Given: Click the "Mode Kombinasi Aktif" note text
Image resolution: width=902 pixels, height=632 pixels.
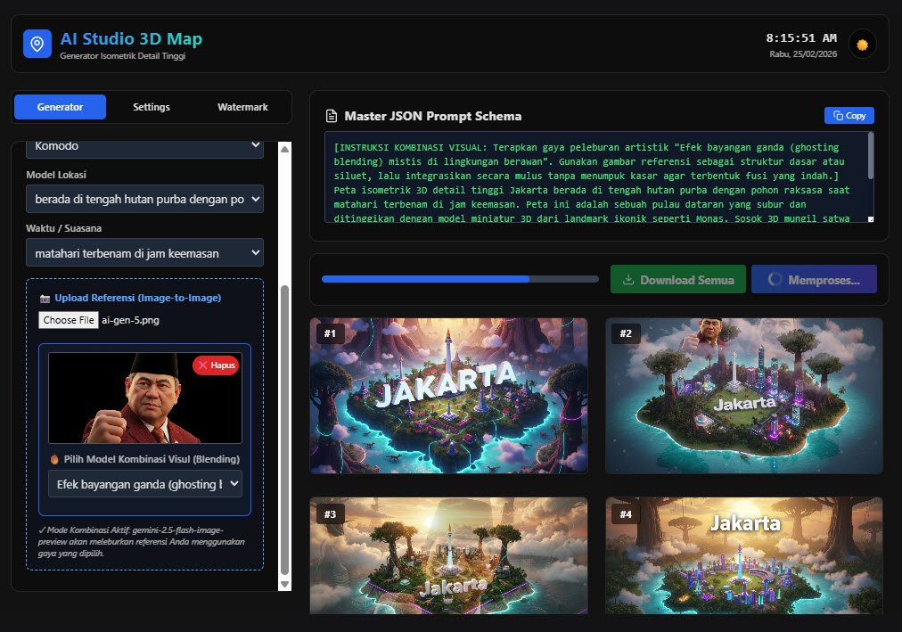Looking at the screenshot, I should coord(142,542).
